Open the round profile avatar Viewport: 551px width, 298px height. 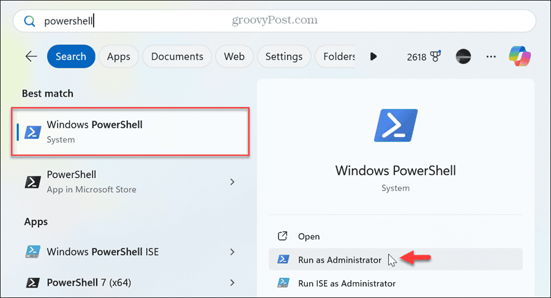tap(463, 56)
